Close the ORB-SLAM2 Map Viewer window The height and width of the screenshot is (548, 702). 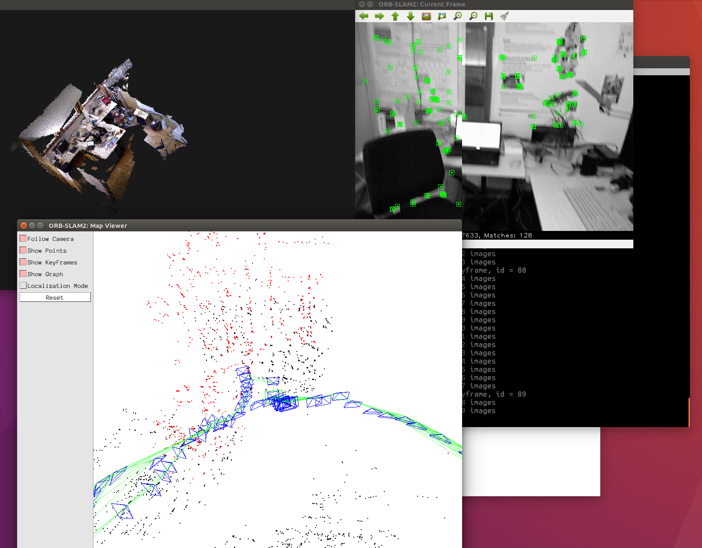(x=24, y=225)
